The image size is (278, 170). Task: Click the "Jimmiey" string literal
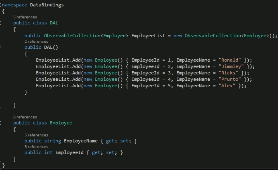pyautogui.click(x=231, y=66)
